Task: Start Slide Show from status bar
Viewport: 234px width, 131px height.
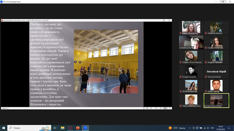Action: pyautogui.click(x=170, y=108)
